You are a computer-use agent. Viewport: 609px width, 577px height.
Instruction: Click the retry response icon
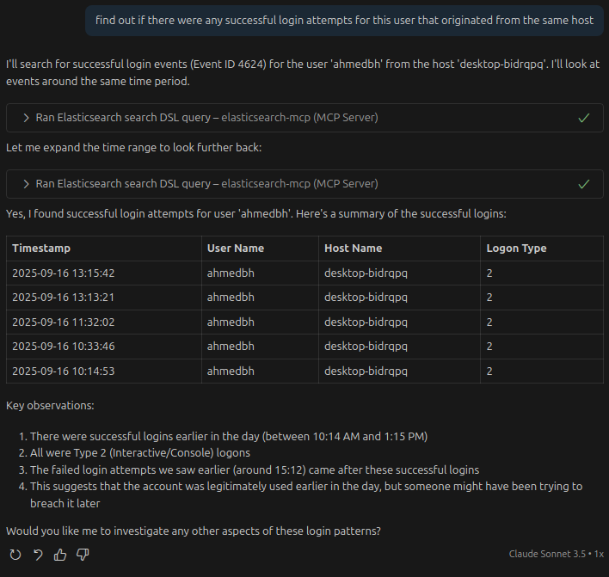(x=15, y=555)
